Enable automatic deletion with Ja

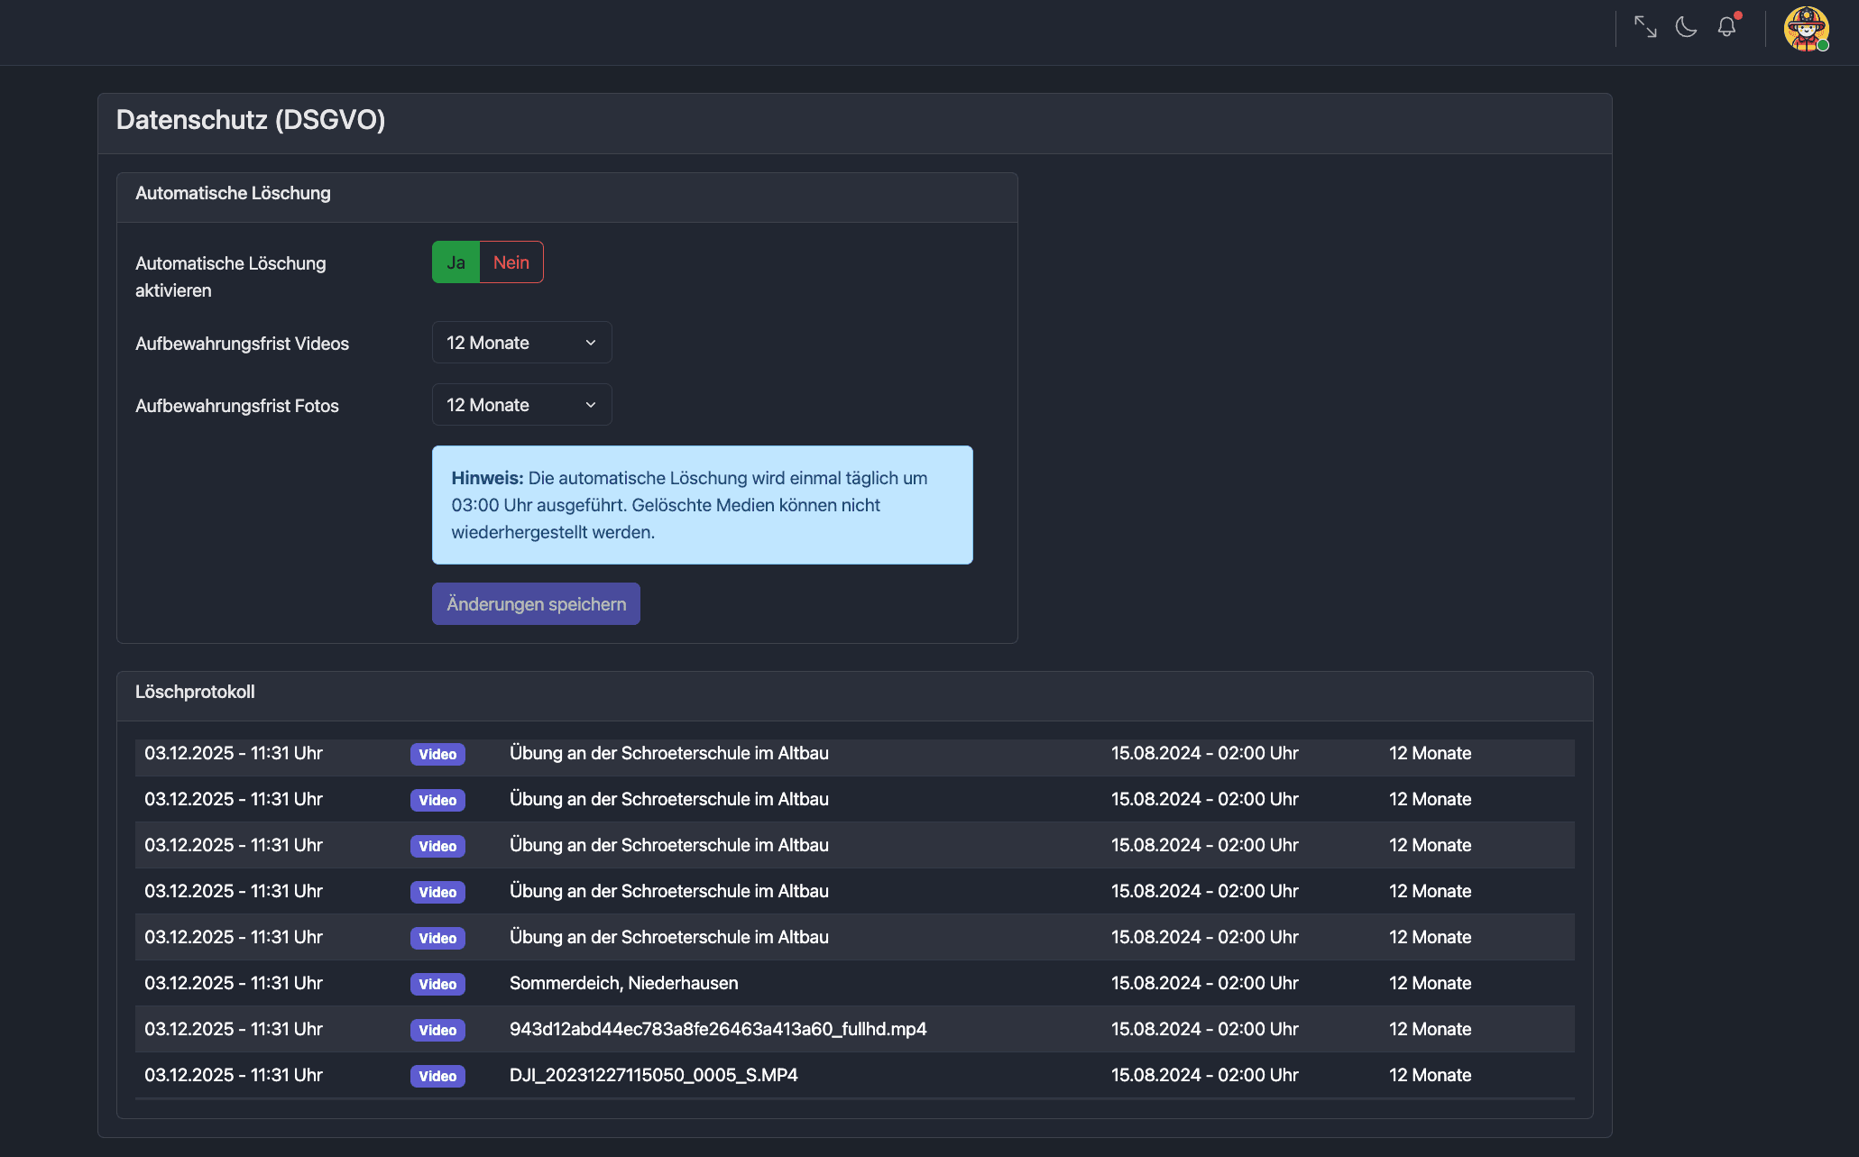[456, 262]
